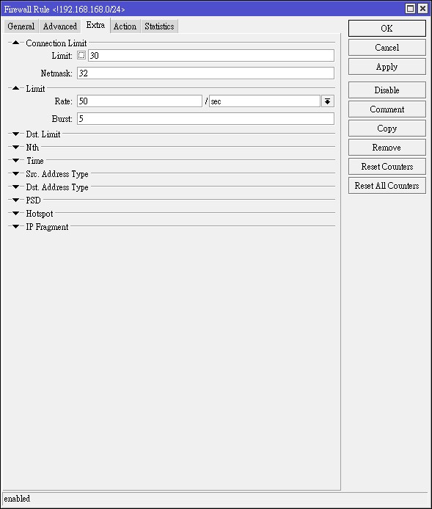Image resolution: width=432 pixels, height=509 pixels.
Task: Go to the Action tab
Action: (125, 26)
